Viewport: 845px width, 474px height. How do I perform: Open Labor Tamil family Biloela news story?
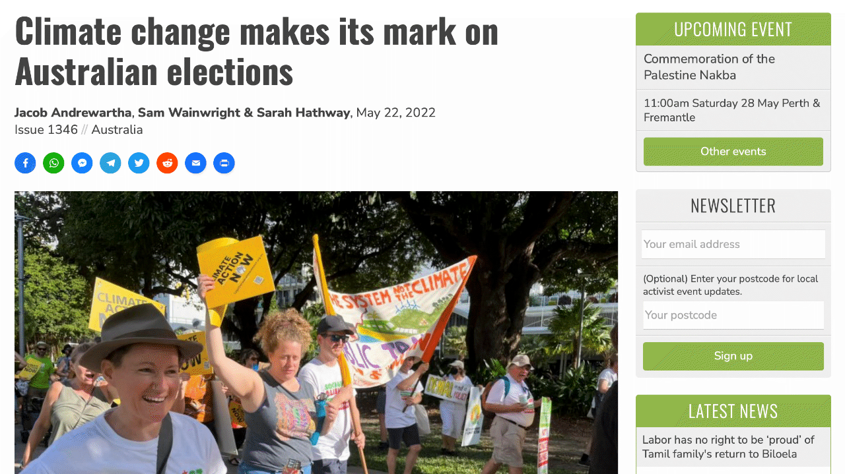tap(729, 447)
